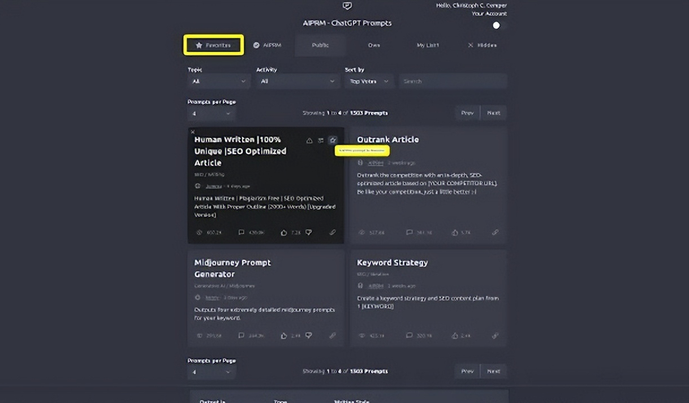This screenshot has height=403, width=689.
Task: Thumbs up the Human Written SEO article prompt
Action: click(284, 232)
